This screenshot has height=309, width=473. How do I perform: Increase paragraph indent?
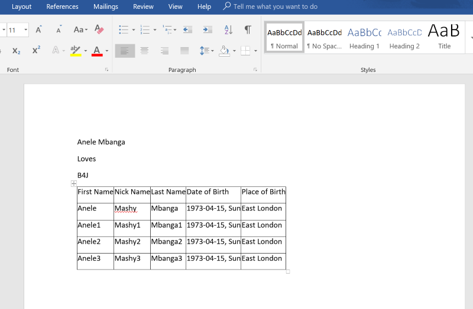[x=208, y=29]
